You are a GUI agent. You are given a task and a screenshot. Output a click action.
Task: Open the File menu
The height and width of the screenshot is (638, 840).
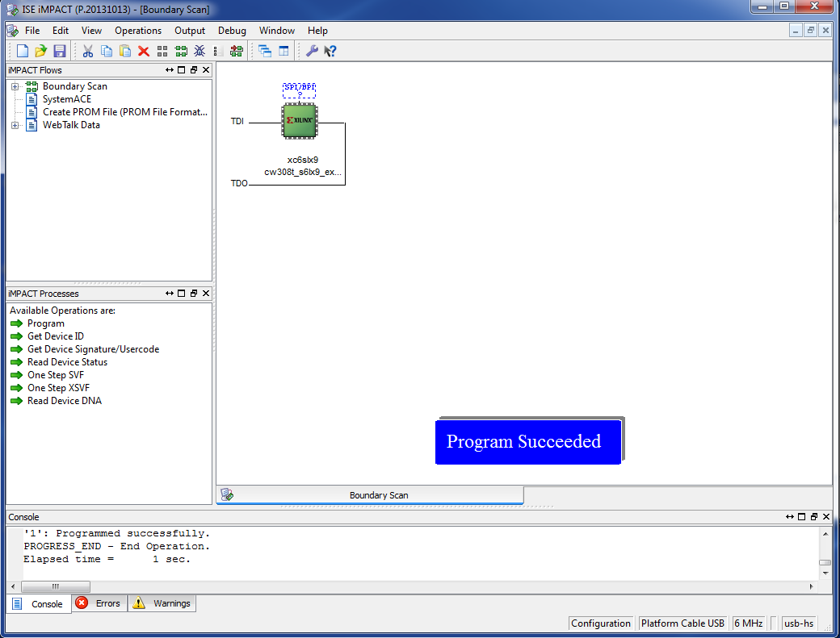(32, 31)
